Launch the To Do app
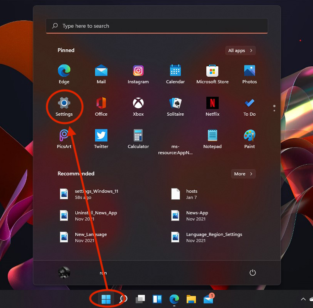 pyautogui.click(x=250, y=106)
